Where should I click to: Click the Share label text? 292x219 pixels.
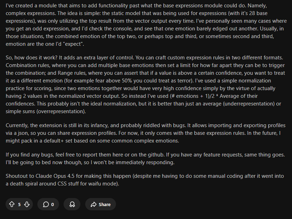[x=104, y=204]
